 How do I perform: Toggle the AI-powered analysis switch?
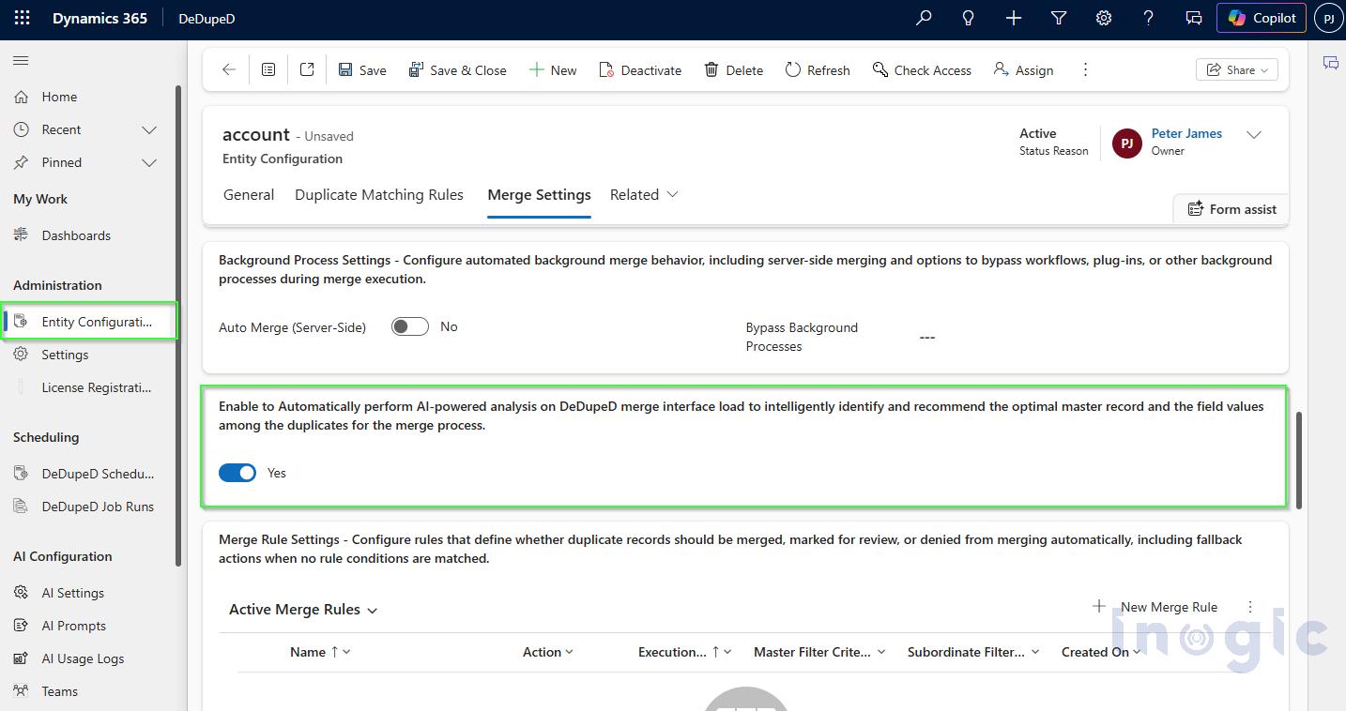click(x=237, y=473)
